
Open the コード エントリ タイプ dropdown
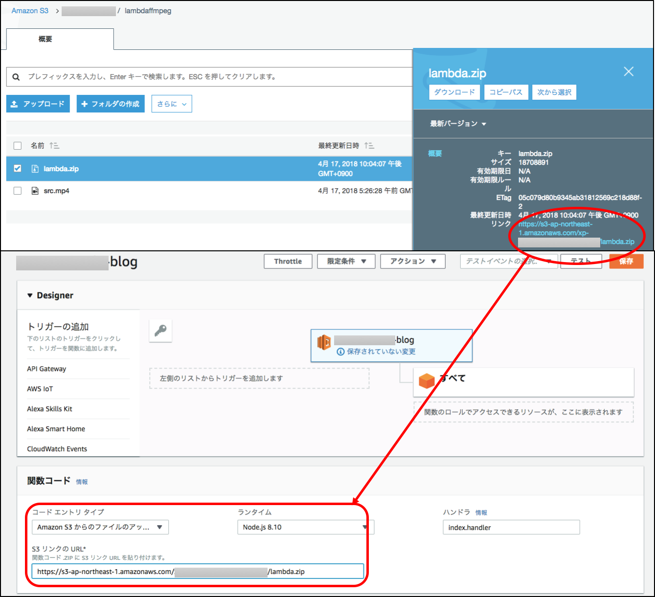click(100, 527)
